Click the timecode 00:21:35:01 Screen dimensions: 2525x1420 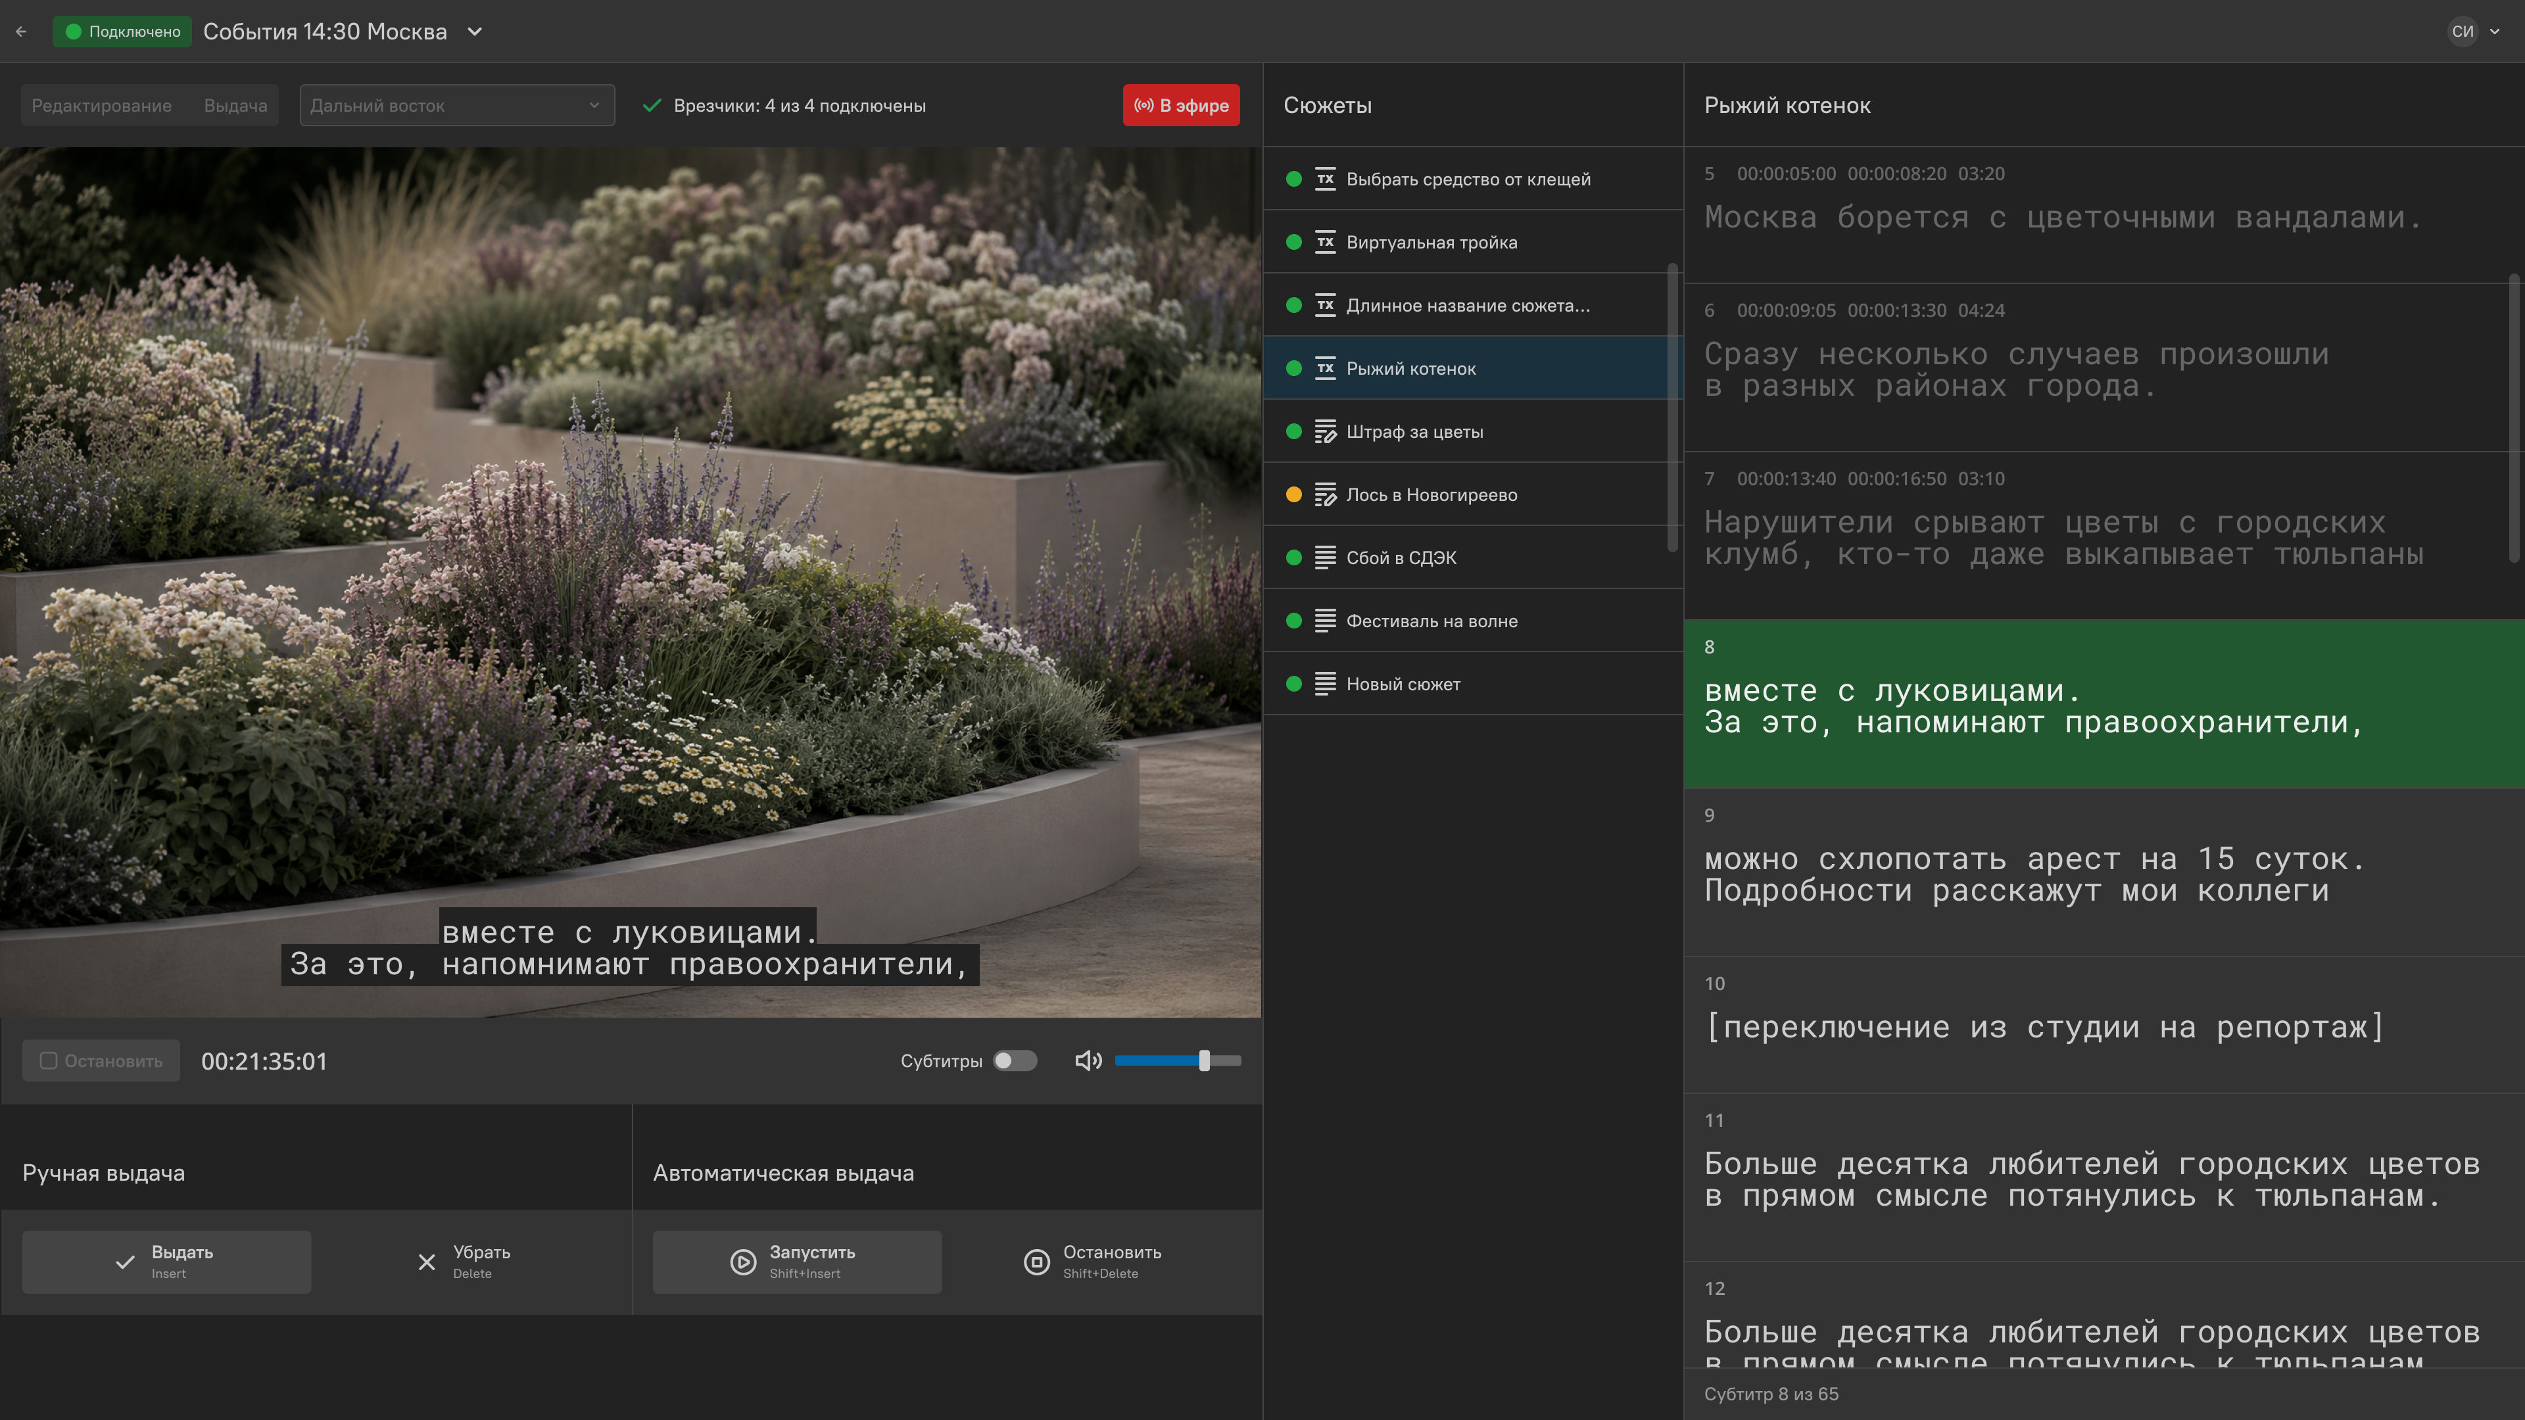[x=264, y=1061]
